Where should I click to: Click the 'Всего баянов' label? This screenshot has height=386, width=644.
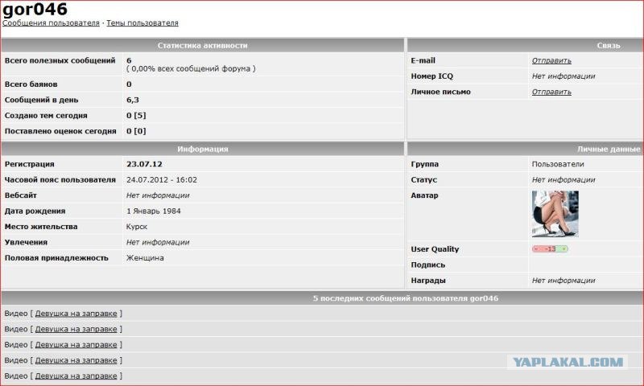pos(31,84)
